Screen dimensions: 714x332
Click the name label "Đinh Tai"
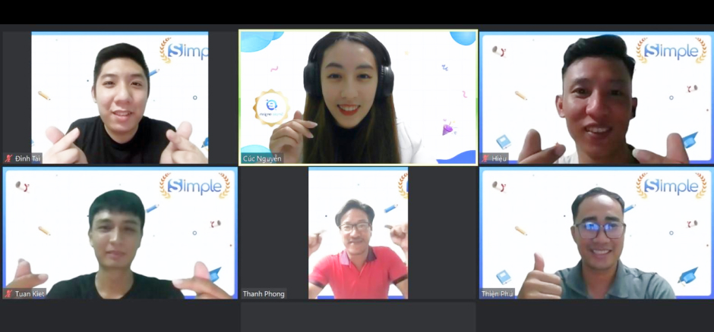click(28, 158)
